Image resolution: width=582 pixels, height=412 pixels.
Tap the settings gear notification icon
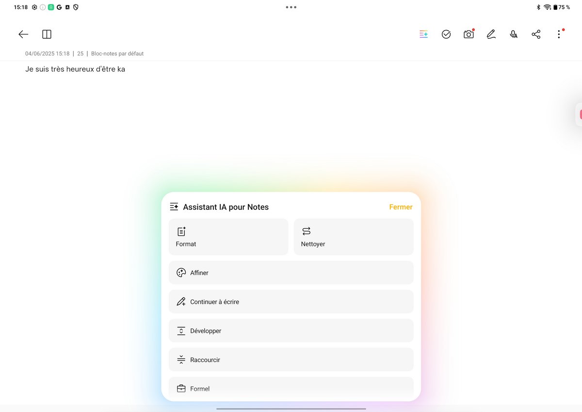click(34, 7)
